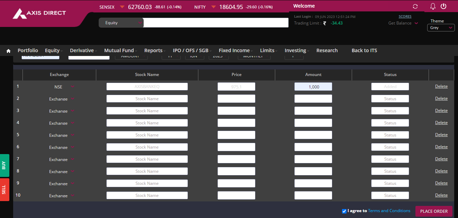This screenshot has width=458, height=218.
Task: Open the Investing menu
Action: pos(296,50)
